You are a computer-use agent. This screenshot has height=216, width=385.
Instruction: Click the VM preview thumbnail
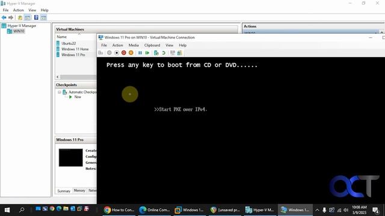coord(71,157)
